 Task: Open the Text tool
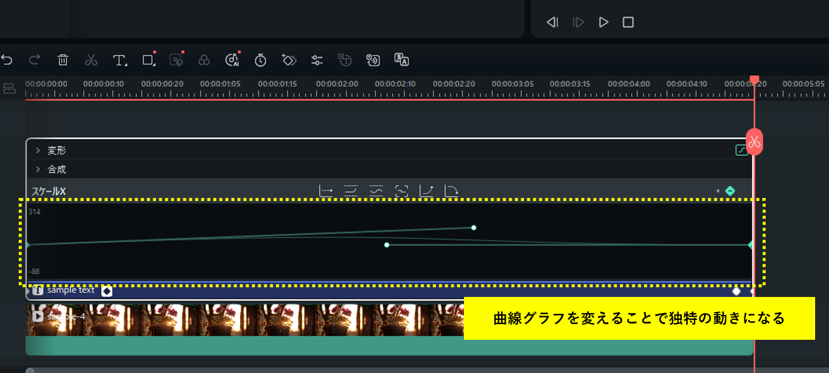[119, 60]
